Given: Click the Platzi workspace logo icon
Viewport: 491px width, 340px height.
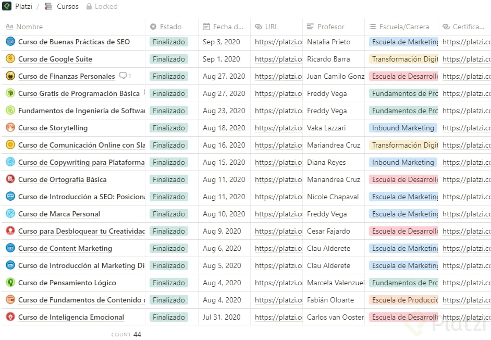Looking at the screenshot, I should tap(7, 6).
